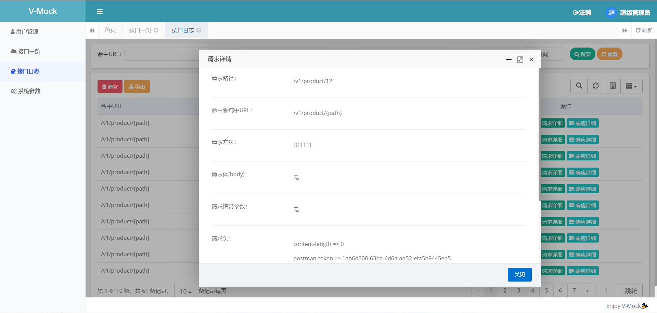Open the 10 records-per-page dropdown
This screenshot has width=657, height=313.
(185, 291)
